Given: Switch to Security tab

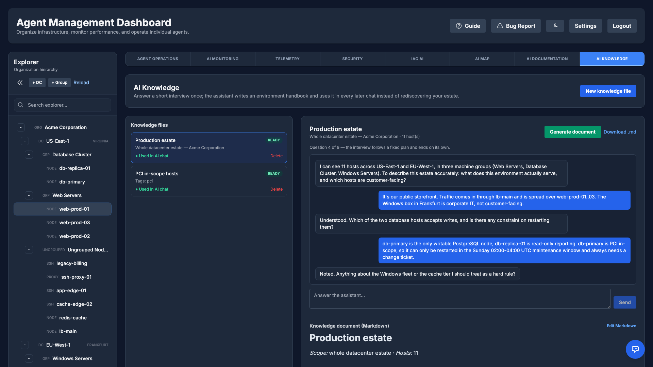Looking at the screenshot, I should [x=352, y=59].
